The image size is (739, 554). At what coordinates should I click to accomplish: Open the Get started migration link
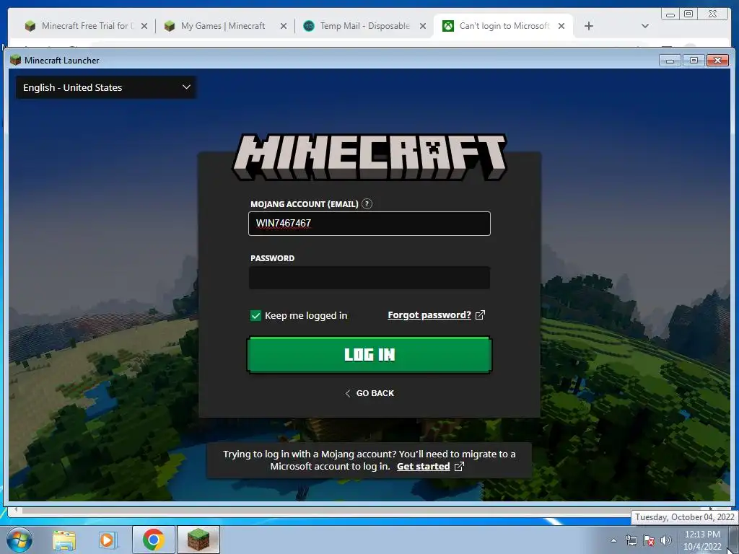tap(423, 467)
